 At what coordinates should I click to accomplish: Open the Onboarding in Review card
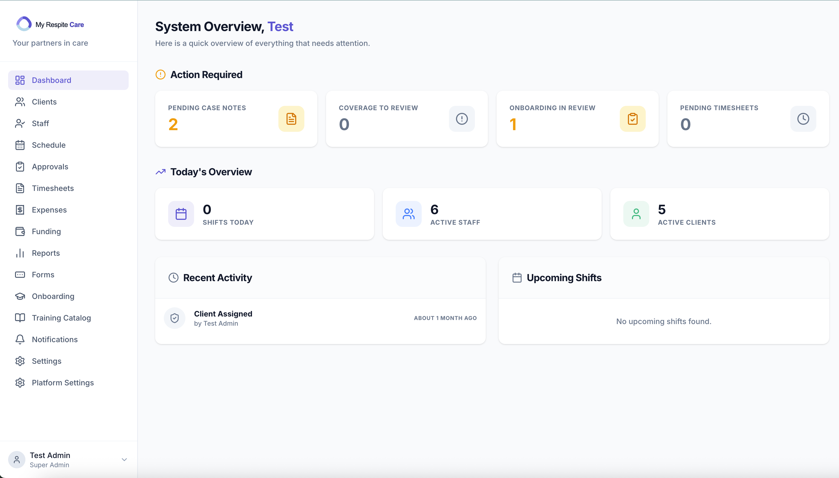pyautogui.click(x=578, y=119)
